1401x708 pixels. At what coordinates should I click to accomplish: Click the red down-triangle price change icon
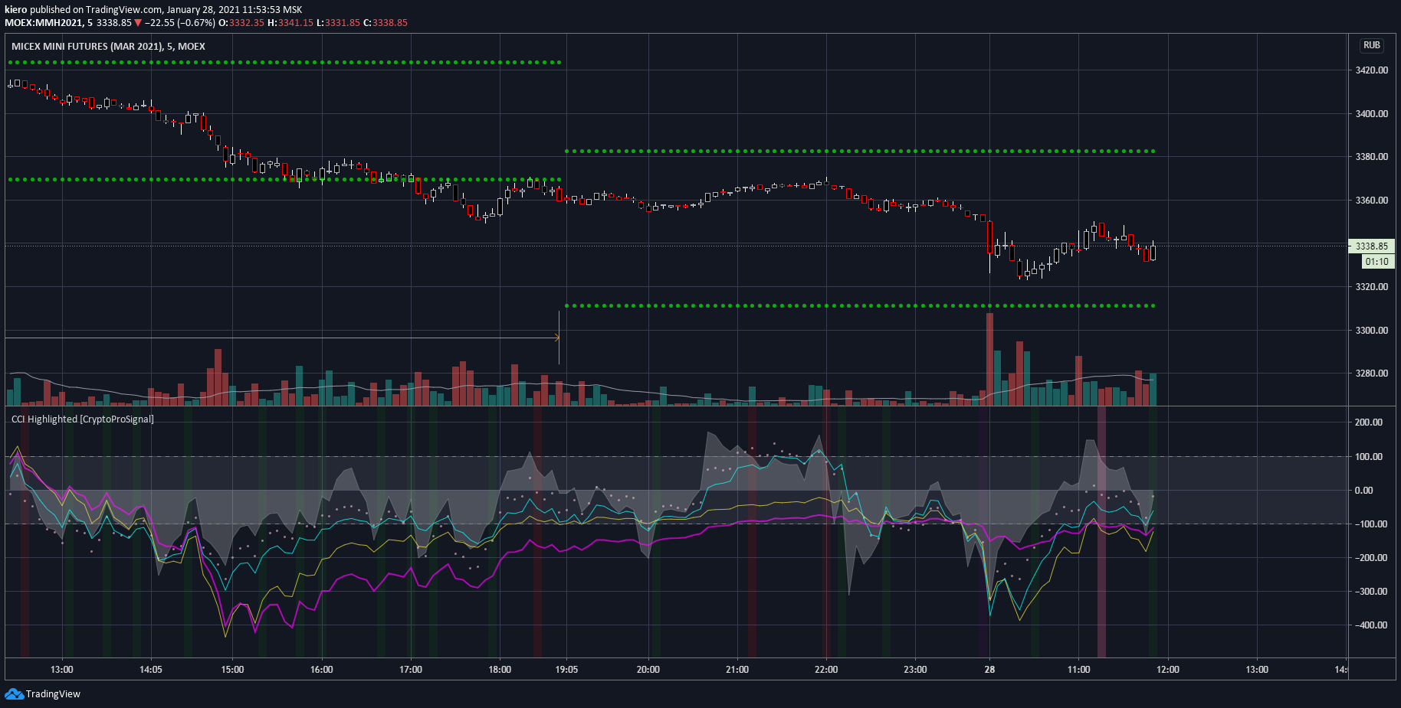138,23
